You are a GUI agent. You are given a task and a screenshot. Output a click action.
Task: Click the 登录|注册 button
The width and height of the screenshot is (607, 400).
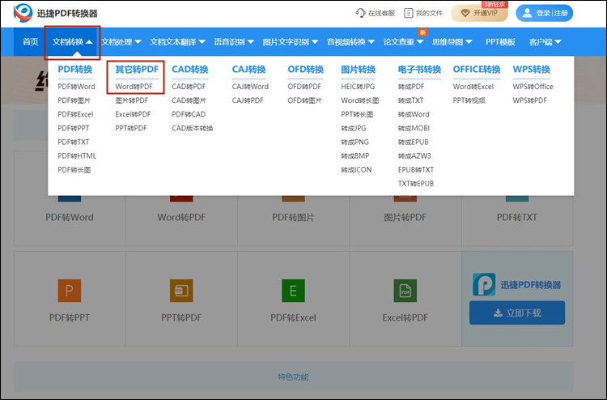pyautogui.click(x=545, y=13)
